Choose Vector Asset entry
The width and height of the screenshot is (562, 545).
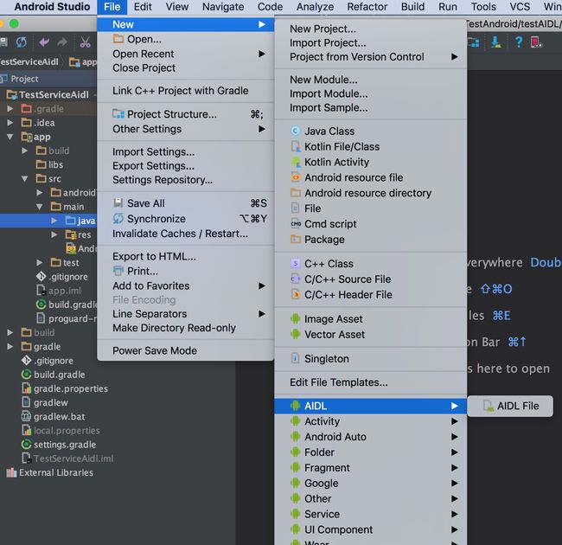point(371,334)
